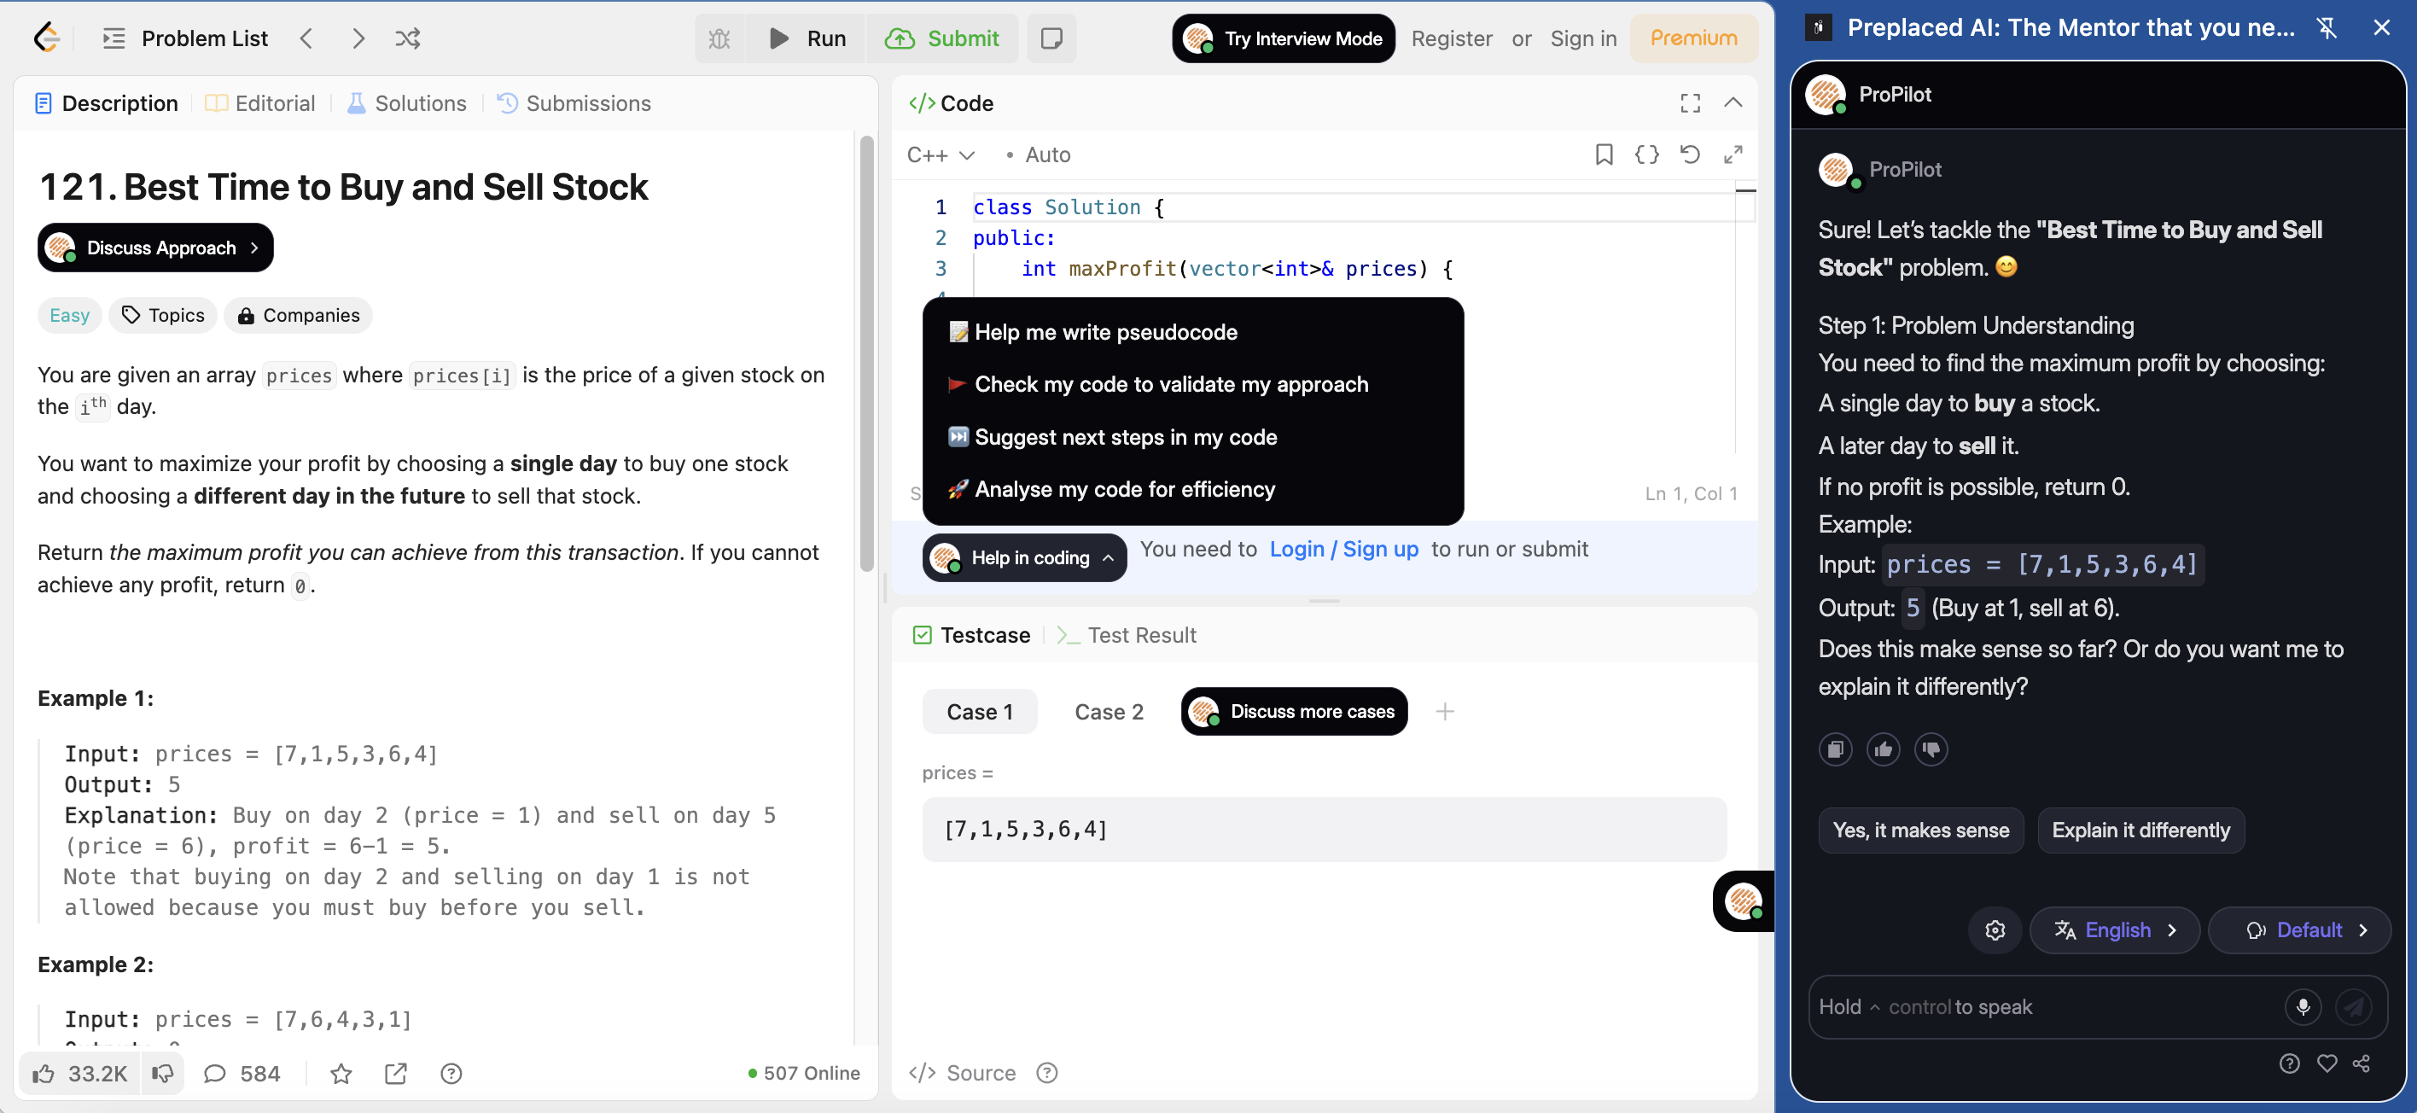The height and width of the screenshot is (1113, 2417).
Task: Copy ProPilot message with copy icon
Action: tap(1834, 749)
